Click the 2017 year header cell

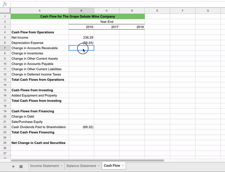pos(106,27)
